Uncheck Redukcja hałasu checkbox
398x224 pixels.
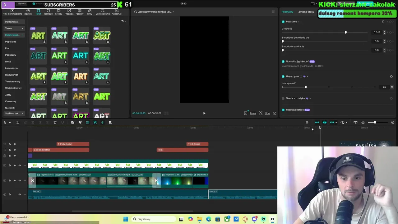tap(283, 110)
